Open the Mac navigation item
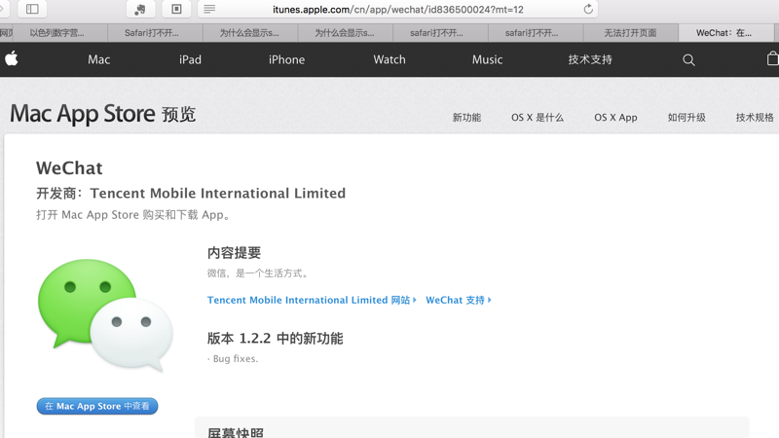This screenshot has height=438, width=779. pos(99,59)
